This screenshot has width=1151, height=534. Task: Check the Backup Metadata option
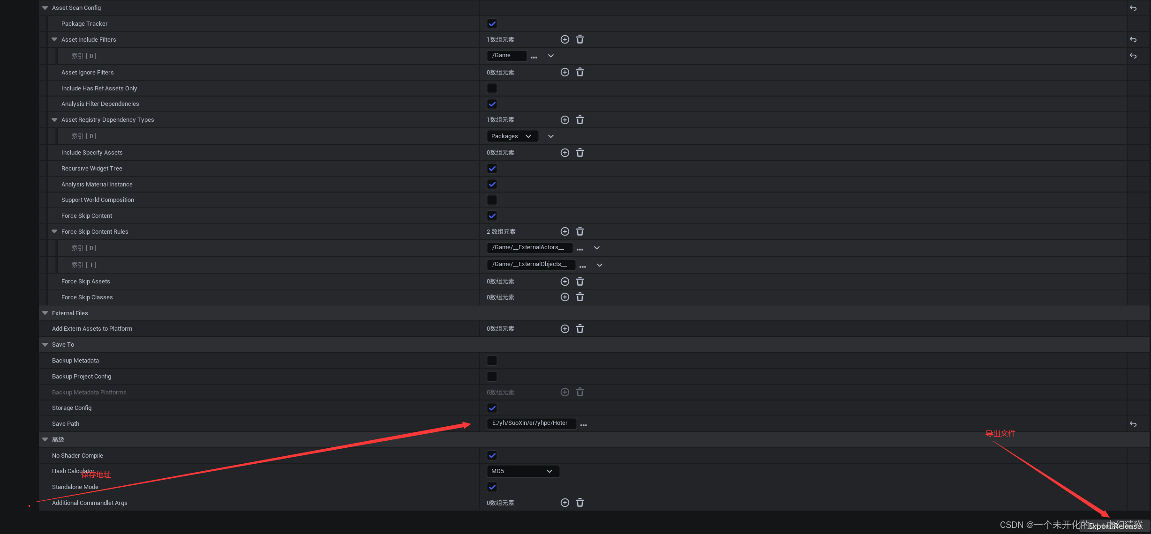[x=492, y=360]
